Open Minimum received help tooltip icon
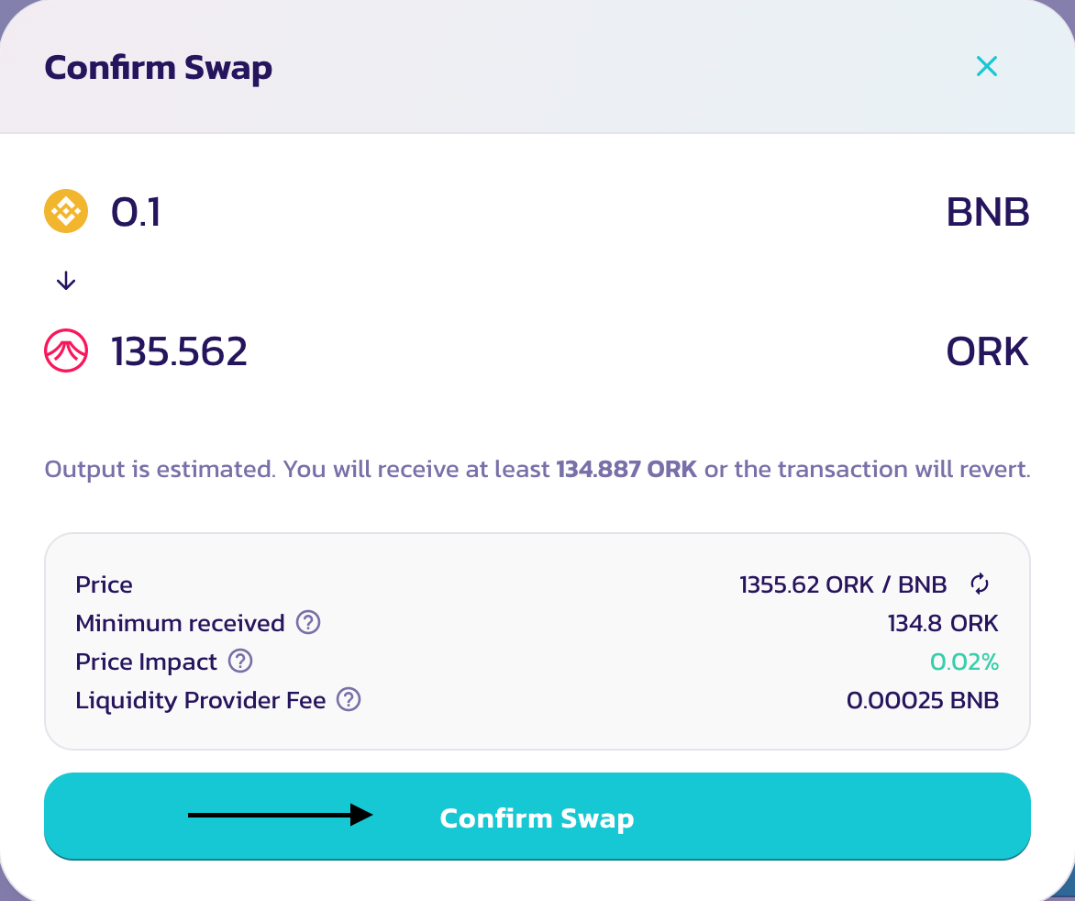1075x901 pixels. 308,623
